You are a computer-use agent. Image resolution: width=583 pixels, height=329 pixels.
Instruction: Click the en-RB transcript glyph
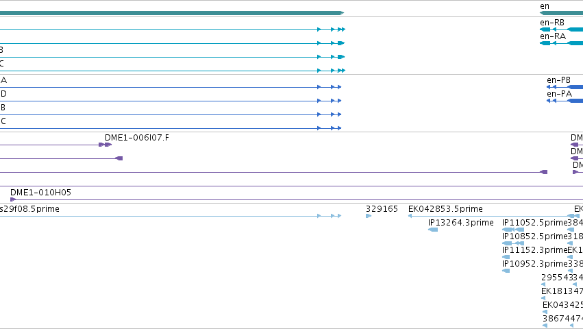562,29
